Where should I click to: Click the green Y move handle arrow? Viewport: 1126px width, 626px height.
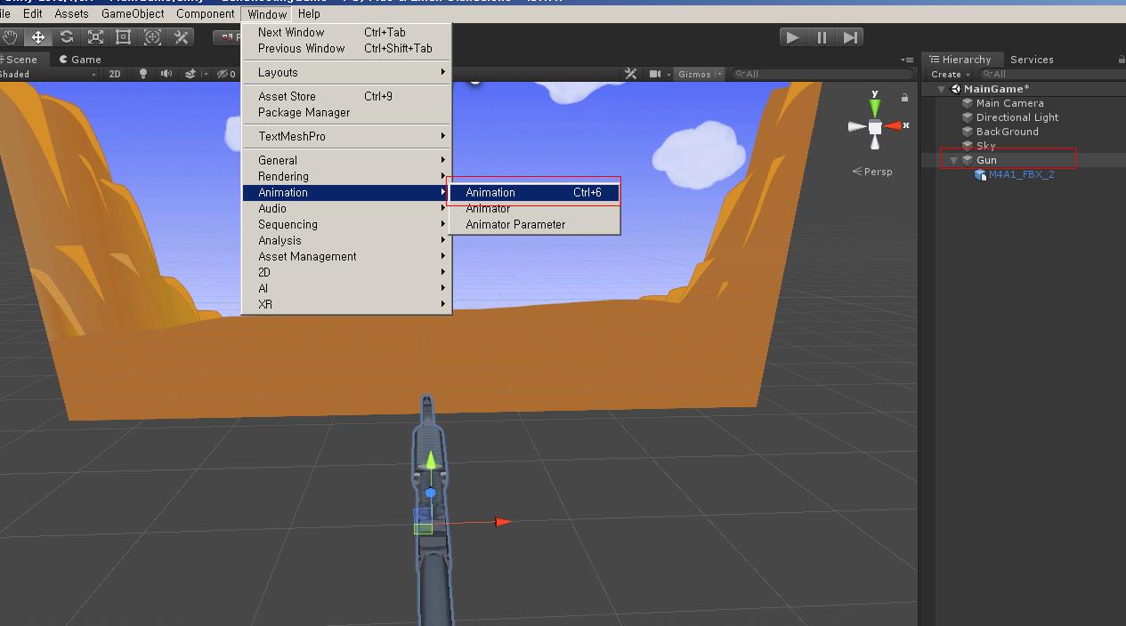click(x=431, y=460)
